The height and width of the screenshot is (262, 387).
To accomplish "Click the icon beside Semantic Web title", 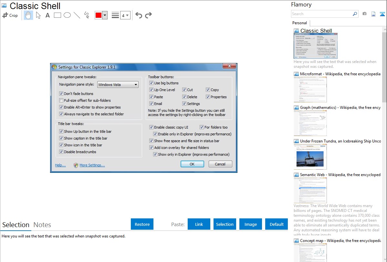I will (x=296, y=175).
